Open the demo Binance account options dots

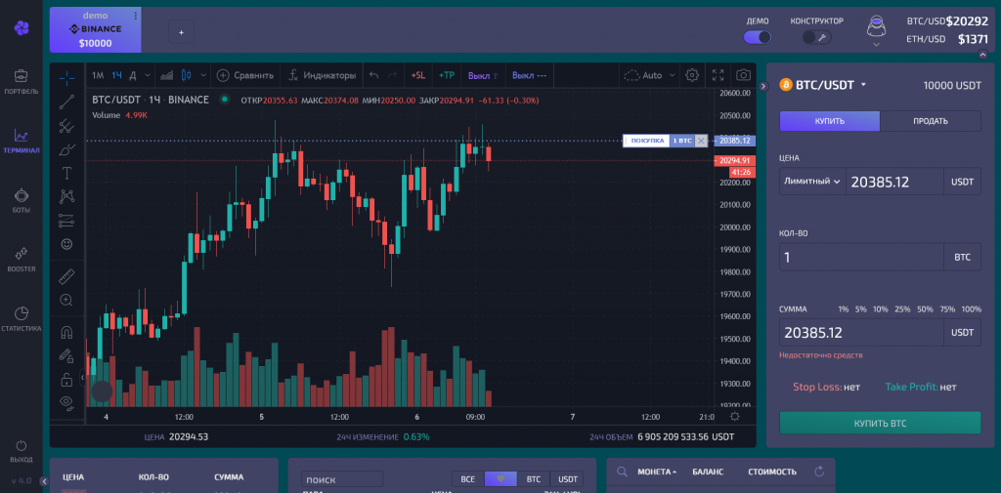(x=135, y=16)
